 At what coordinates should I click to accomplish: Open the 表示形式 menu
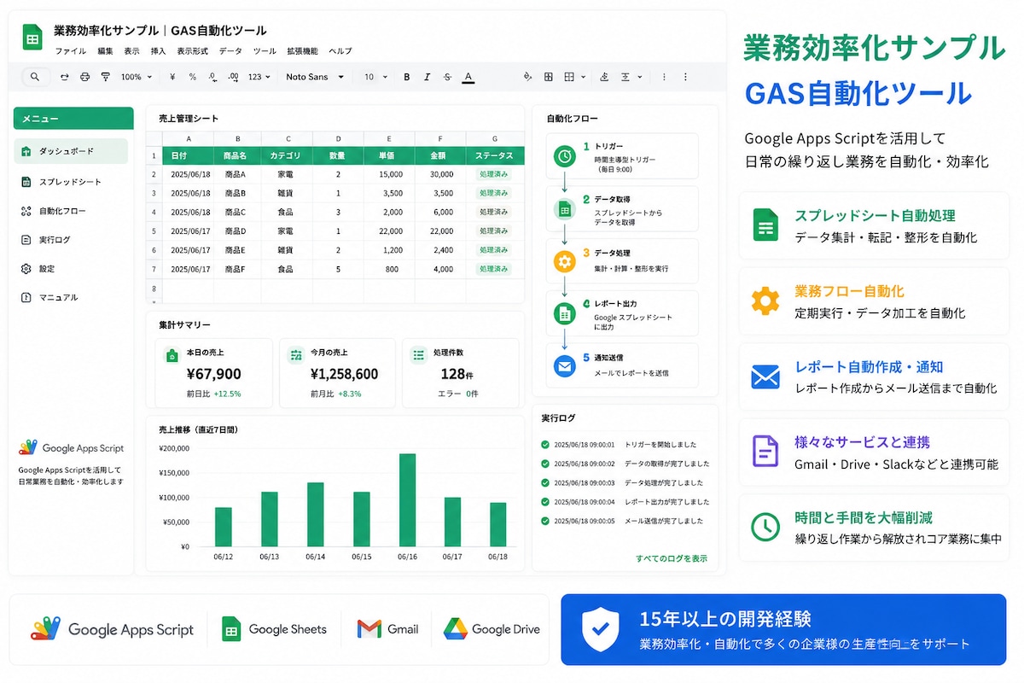[x=193, y=51]
